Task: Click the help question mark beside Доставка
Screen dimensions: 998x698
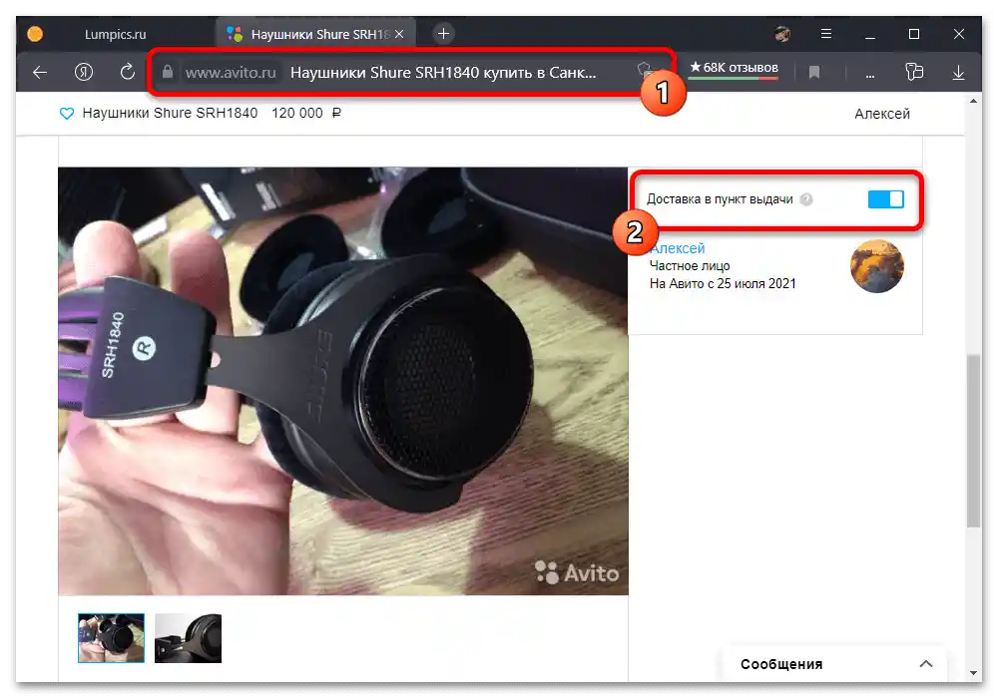Action: click(806, 199)
